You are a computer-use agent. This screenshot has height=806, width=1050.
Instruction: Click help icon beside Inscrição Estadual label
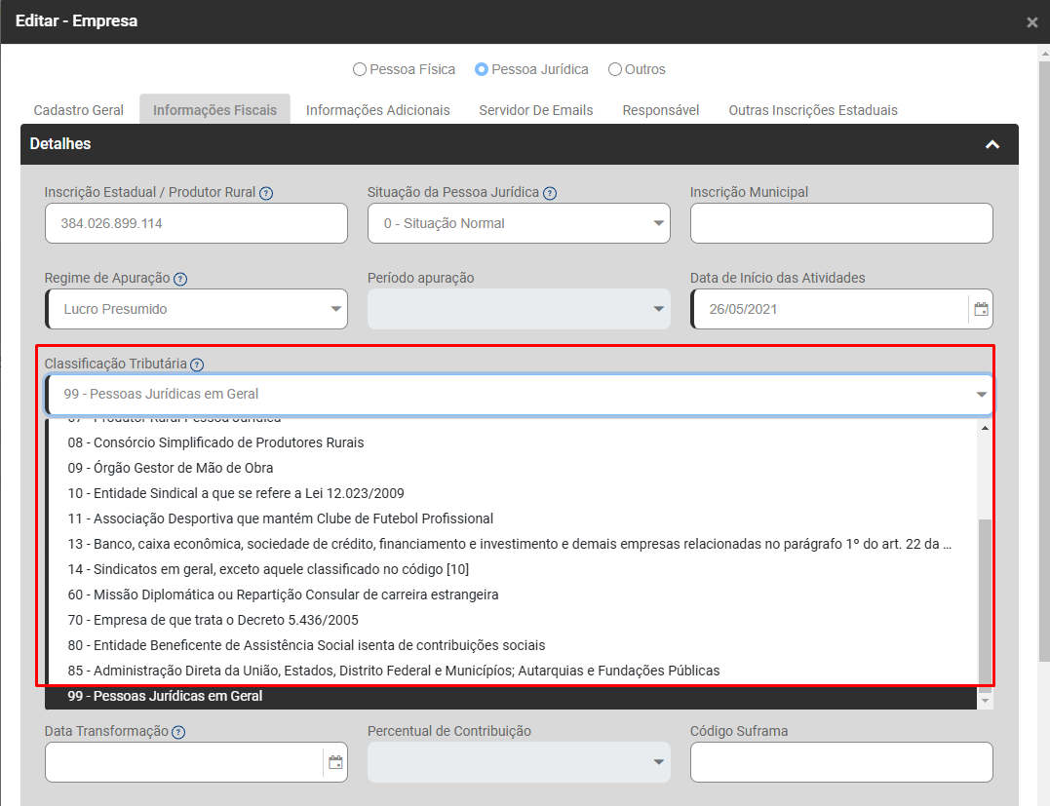click(x=266, y=193)
